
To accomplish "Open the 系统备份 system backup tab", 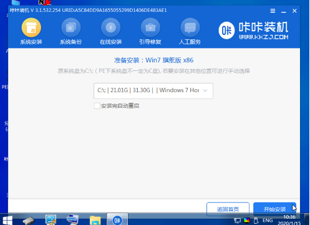I will (x=70, y=32).
